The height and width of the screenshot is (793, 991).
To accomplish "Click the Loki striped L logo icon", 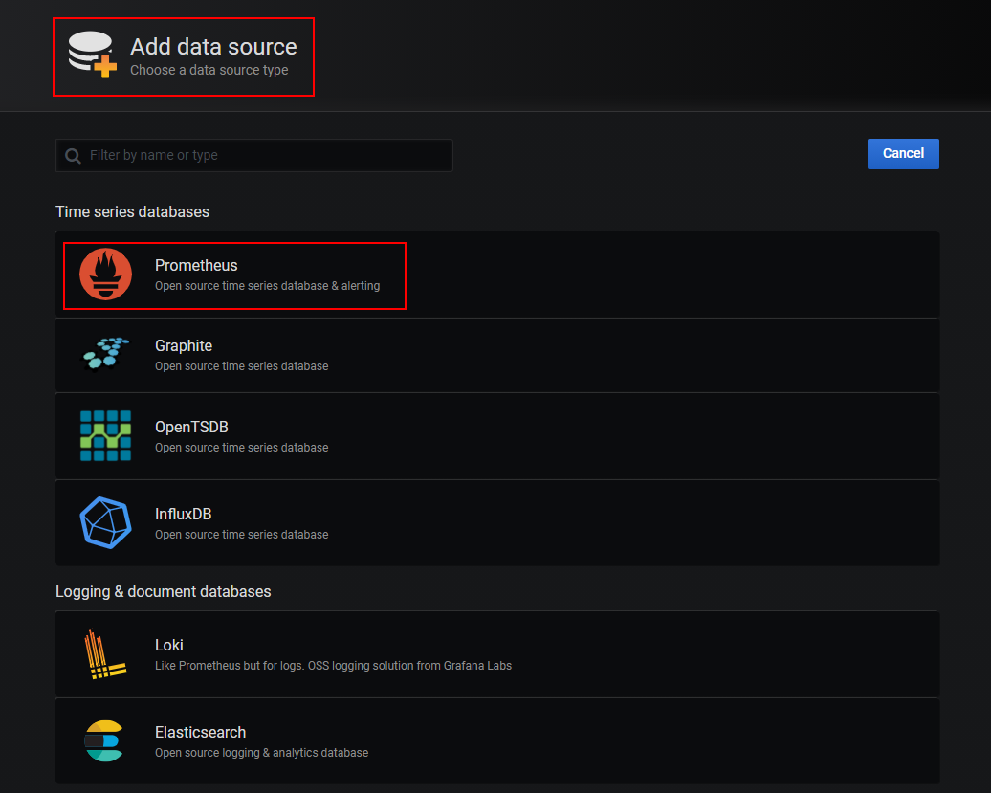I will coord(105,654).
